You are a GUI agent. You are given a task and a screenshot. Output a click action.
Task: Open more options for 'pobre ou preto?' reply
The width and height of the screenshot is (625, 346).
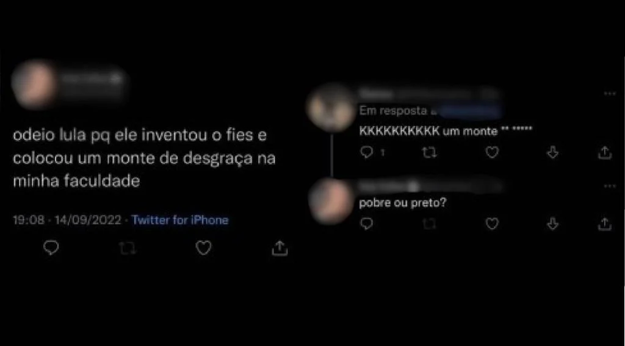[610, 186]
